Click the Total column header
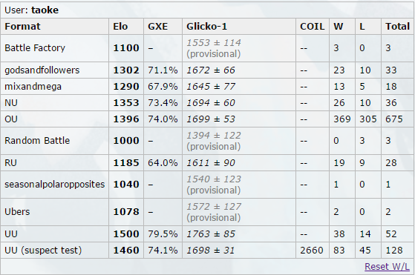 [x=397, y=27]
